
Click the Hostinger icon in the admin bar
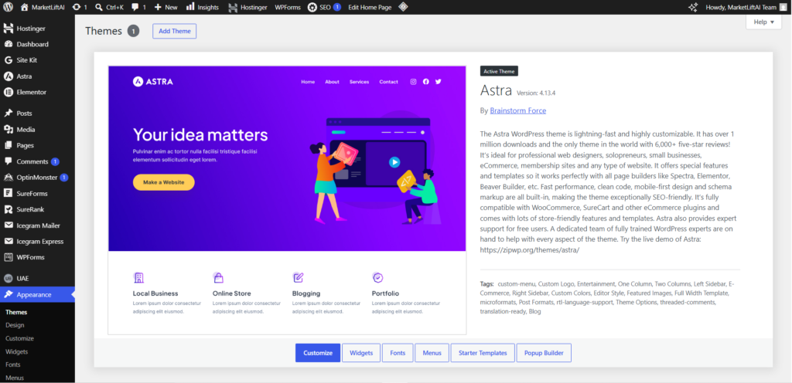(x=233, y=8)
